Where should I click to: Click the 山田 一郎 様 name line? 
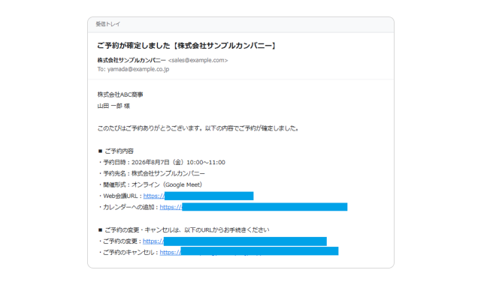[113, 106]
